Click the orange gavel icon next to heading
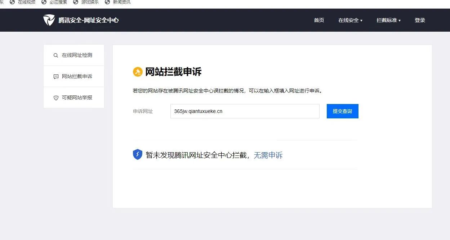This screenshot has width=450, height=240. pyautogui.click(x=138, y=72)
